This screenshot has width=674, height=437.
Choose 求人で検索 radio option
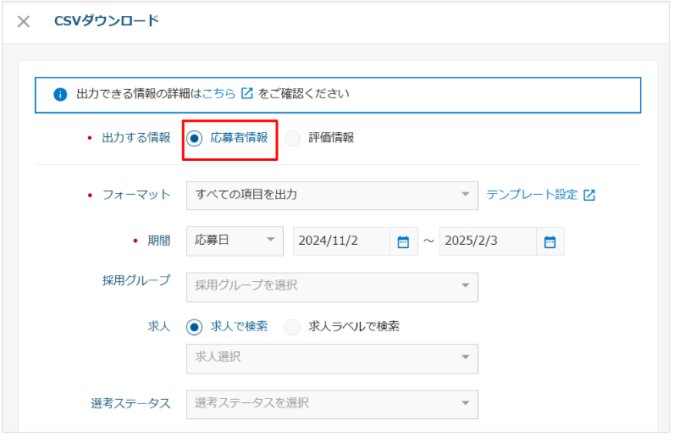pyautogui.click(x=194, y=327)
